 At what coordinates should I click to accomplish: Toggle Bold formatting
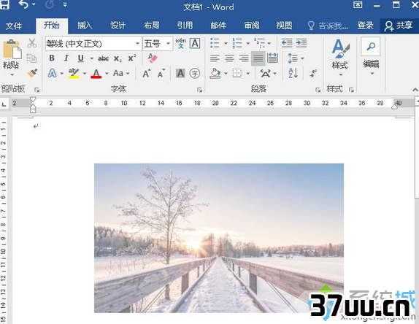point(52,58)
